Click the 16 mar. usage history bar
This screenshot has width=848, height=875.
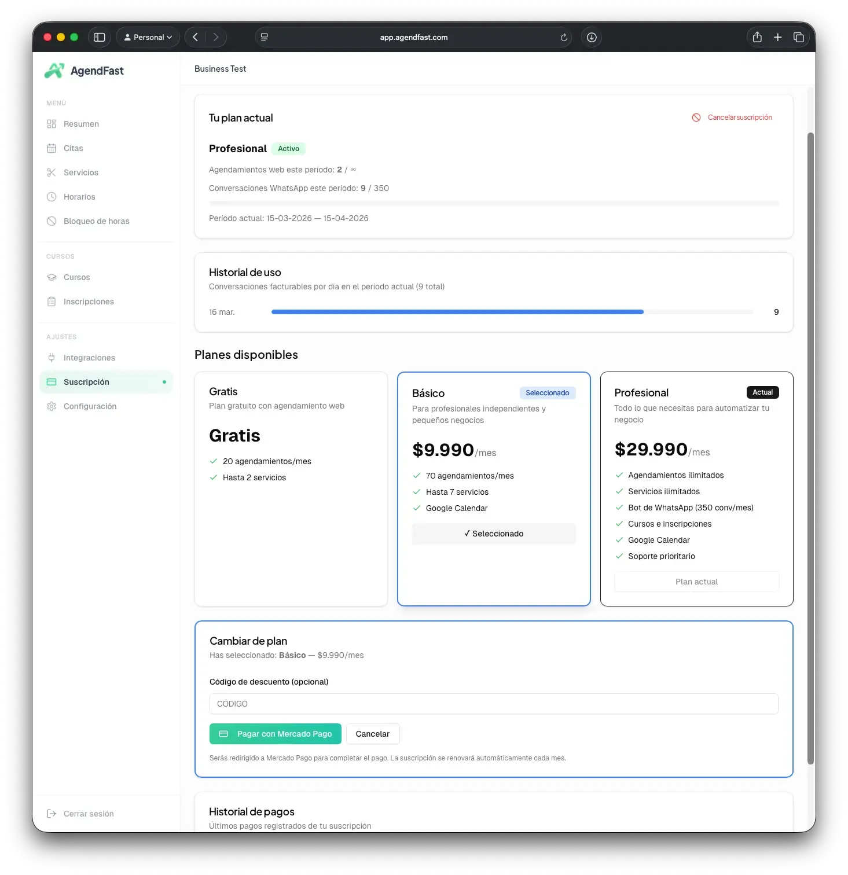(512, 312)
